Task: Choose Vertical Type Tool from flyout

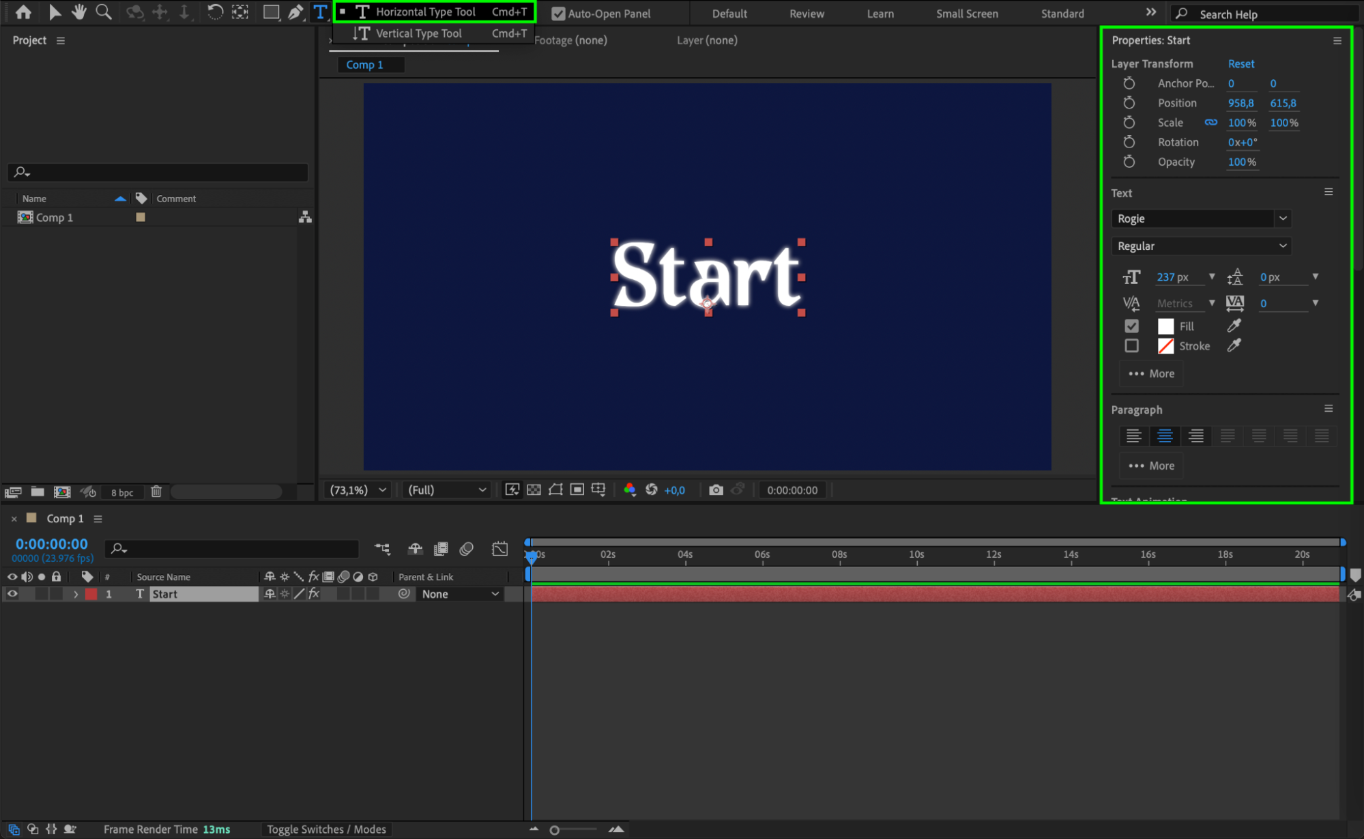Action: tap(418, 33)
